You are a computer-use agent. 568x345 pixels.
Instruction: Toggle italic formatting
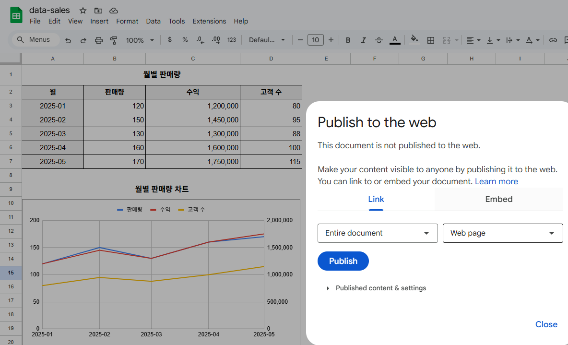tap(363, 40)
